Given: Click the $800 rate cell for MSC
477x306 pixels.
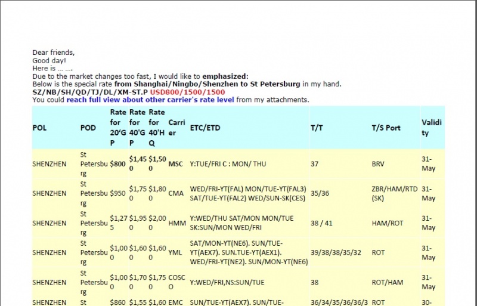Looking at the screenshot, I should [118, 163].
